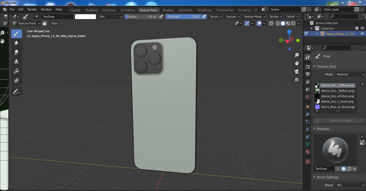Viewport: 366px width, 191px height.
Task: Add a new texture slot with plus
Action: pyautogui.click(x=362, y=84)
